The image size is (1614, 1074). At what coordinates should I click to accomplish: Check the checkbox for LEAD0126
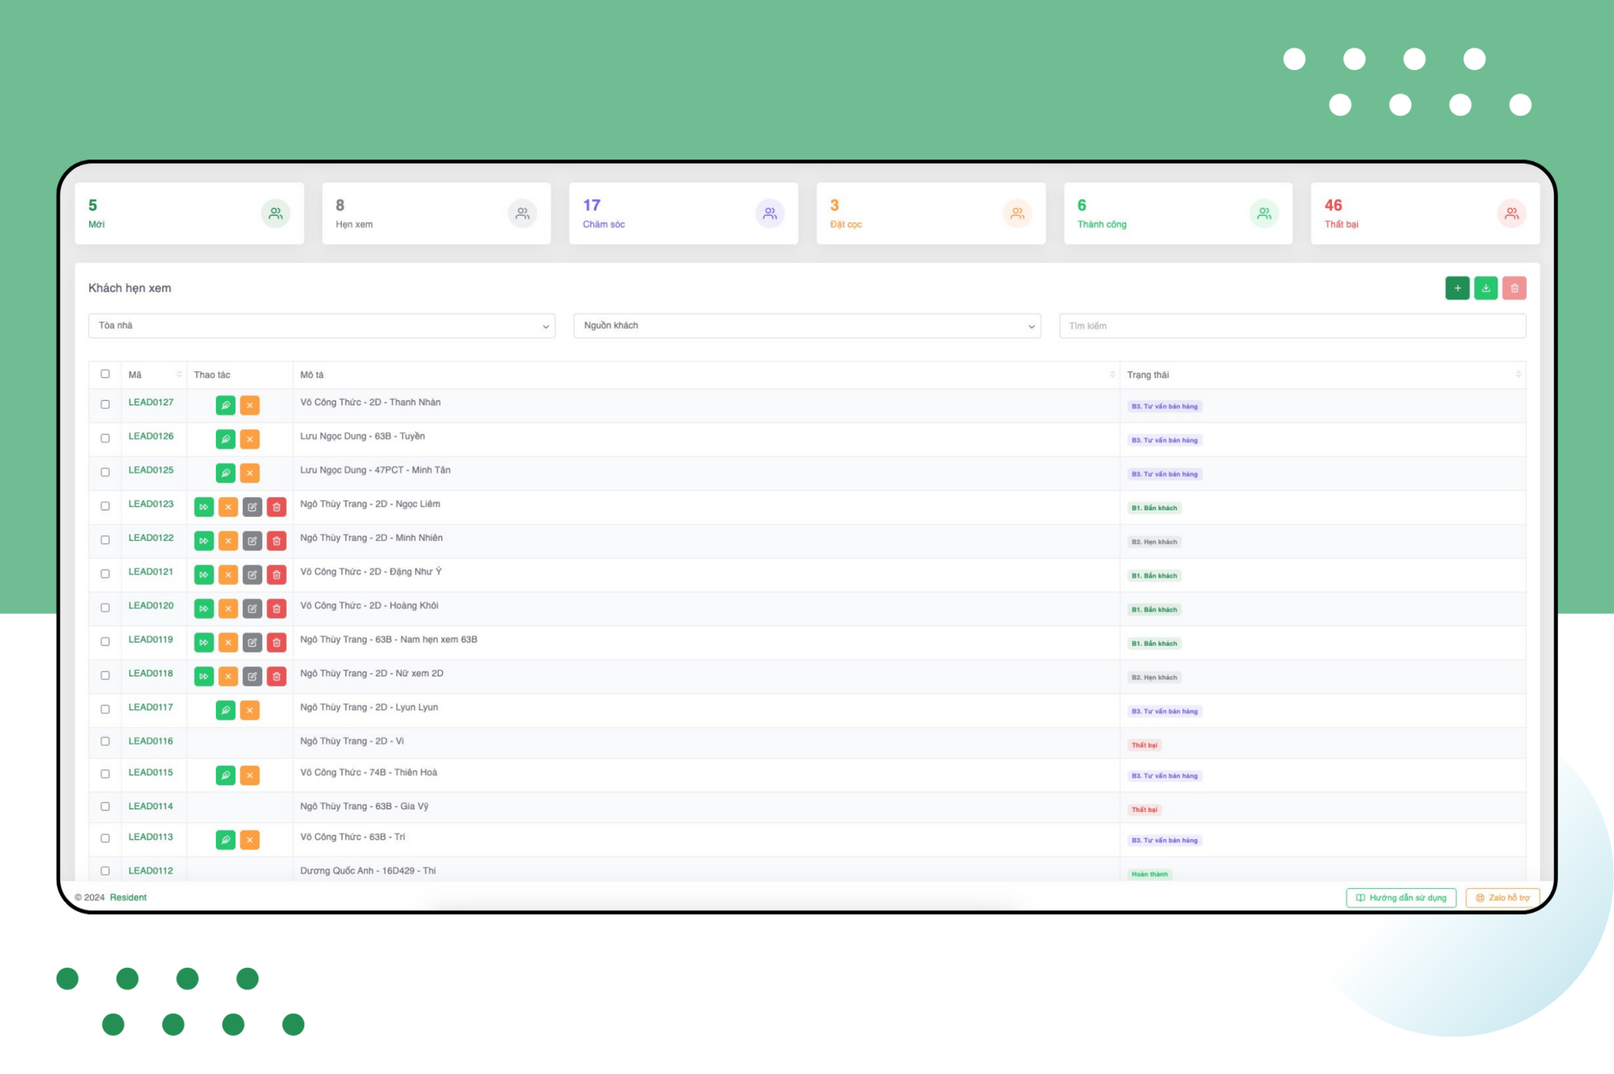[105, 438]
